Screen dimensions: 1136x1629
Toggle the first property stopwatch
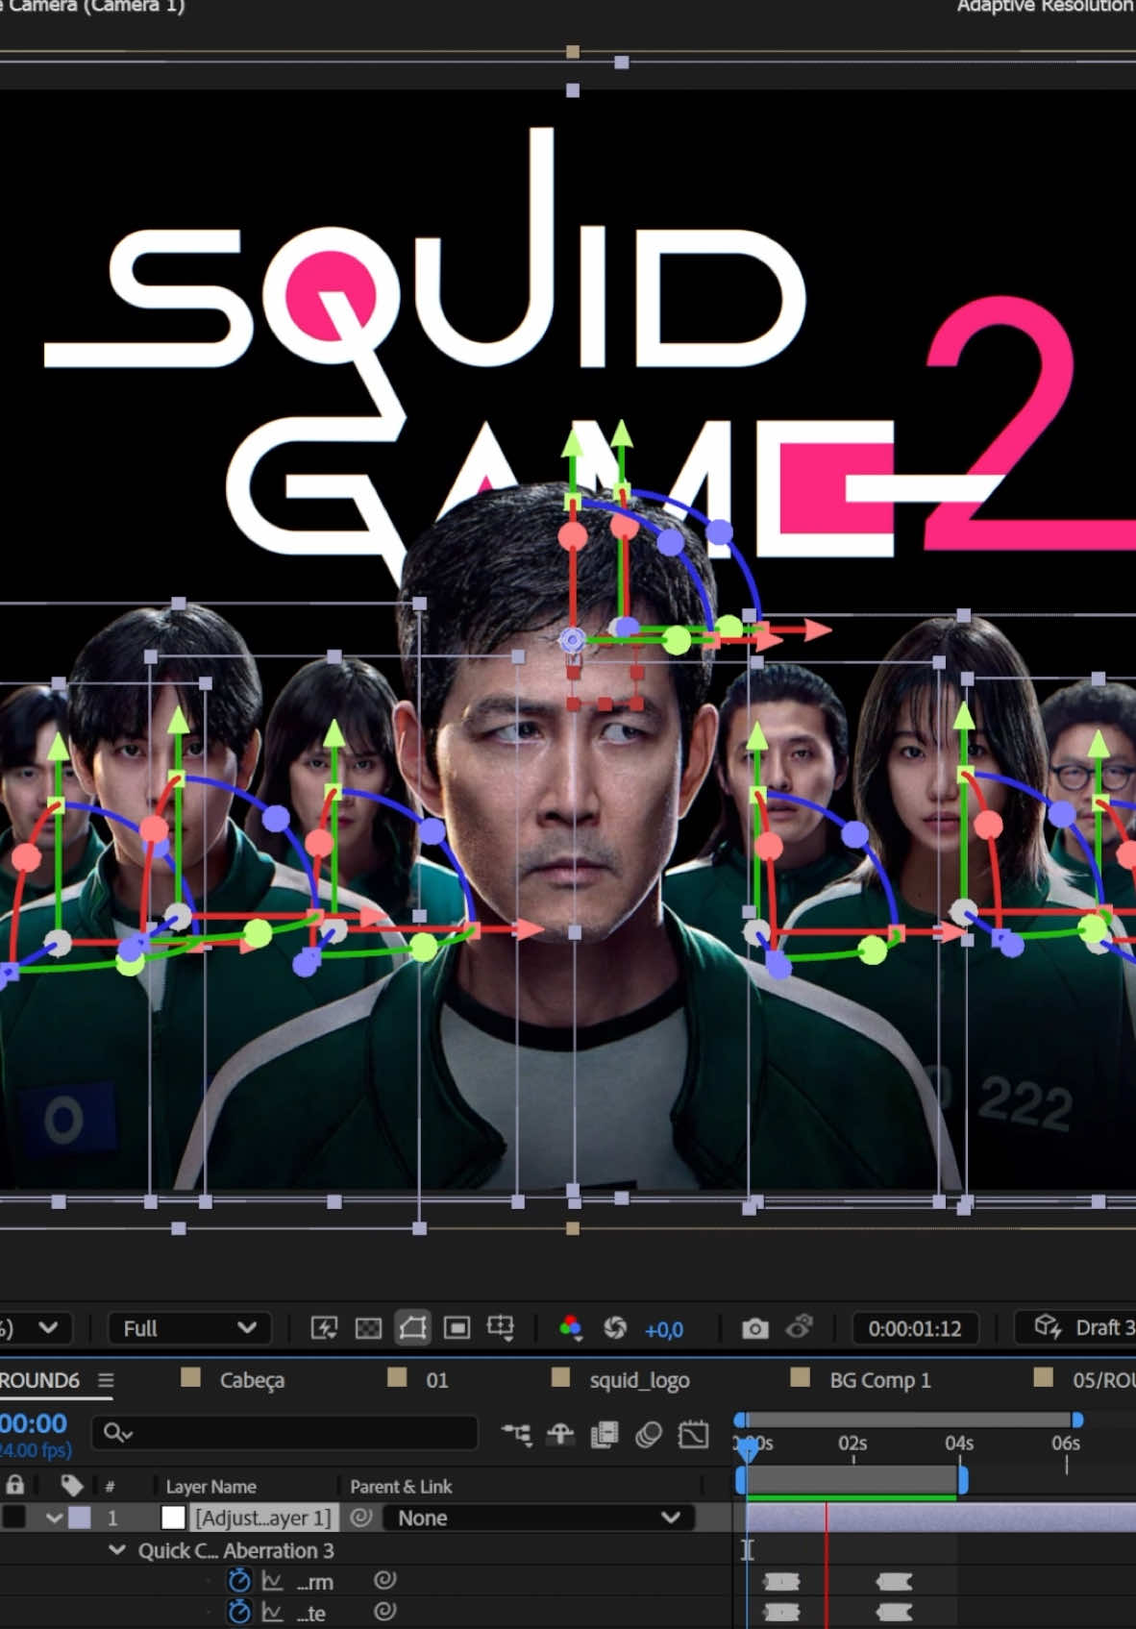click(239, 1580)
